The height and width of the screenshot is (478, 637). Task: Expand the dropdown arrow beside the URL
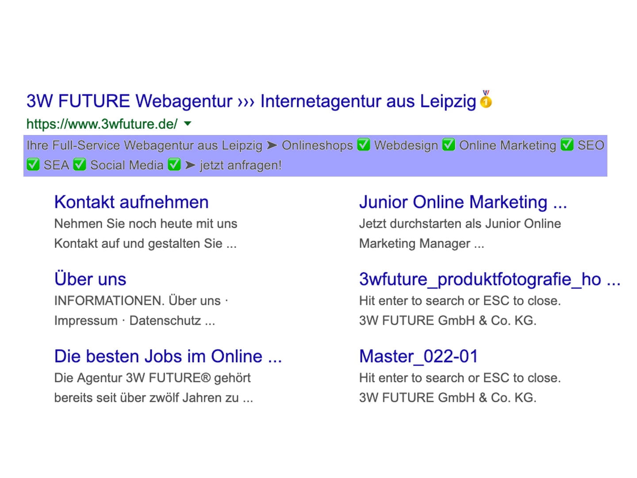188,124
